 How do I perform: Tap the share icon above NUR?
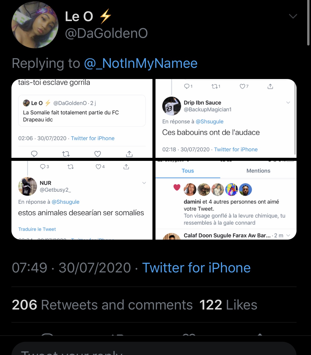point(126,167)
